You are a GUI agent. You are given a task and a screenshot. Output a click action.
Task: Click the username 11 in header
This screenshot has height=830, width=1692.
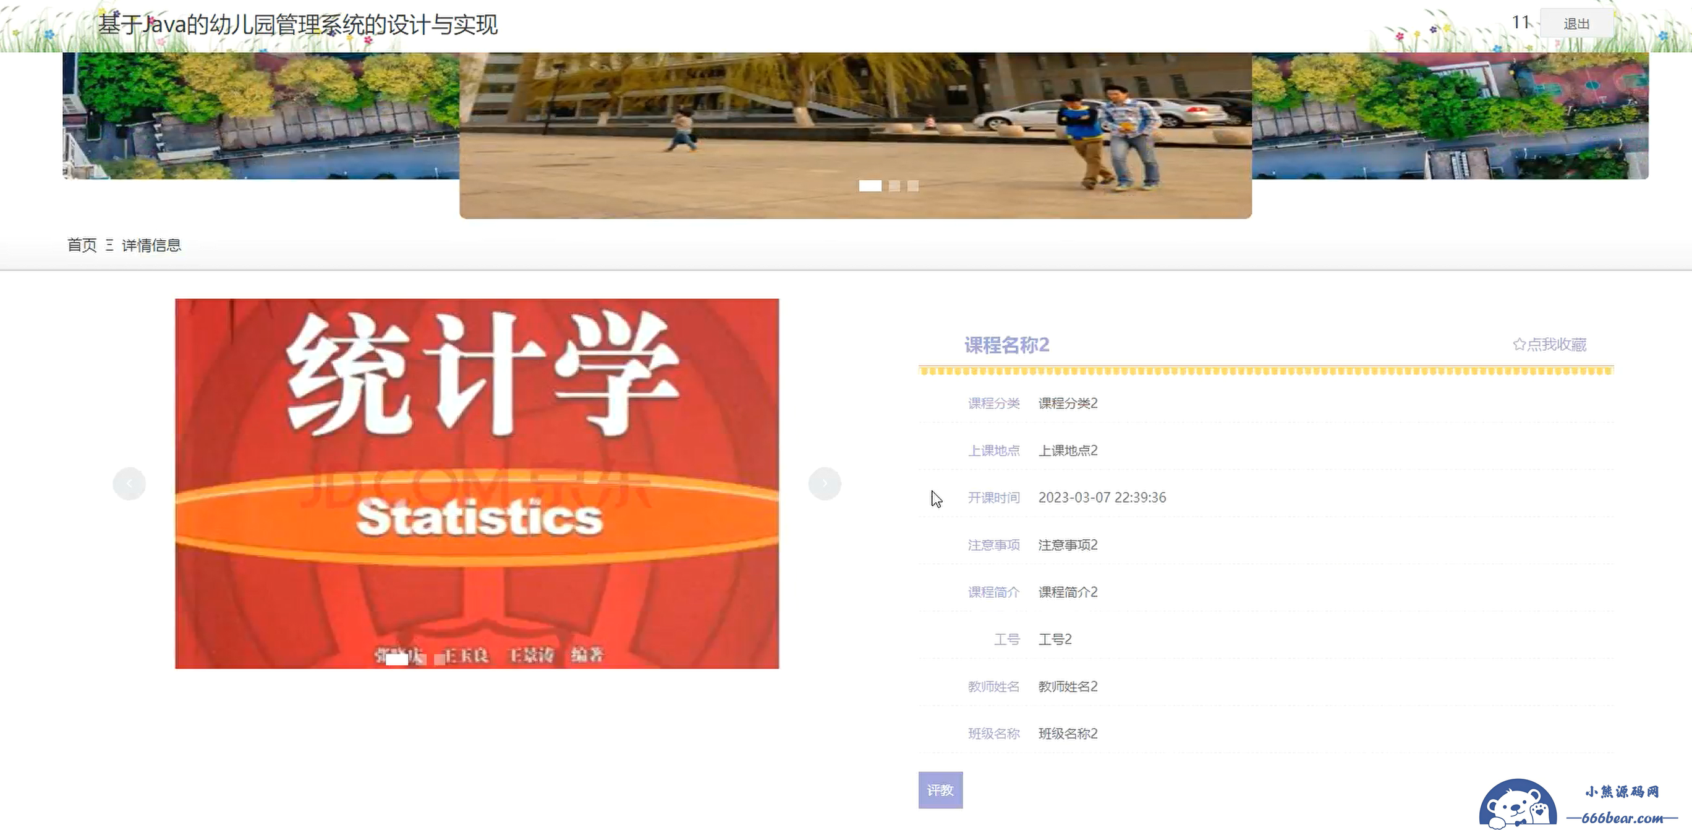click(x=1521, y=22)
